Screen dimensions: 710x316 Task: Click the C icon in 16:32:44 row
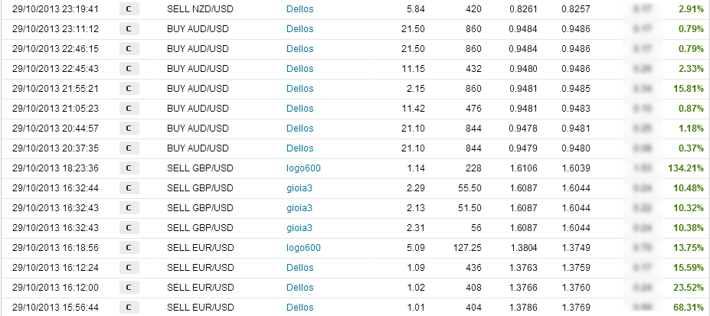coord(129,188)
